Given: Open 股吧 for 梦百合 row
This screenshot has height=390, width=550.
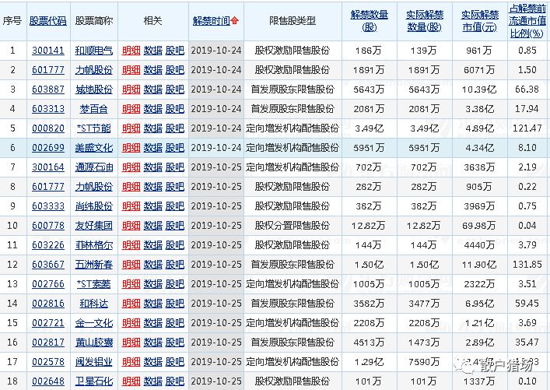Looking at the screenshot, I should coord(175,109).
